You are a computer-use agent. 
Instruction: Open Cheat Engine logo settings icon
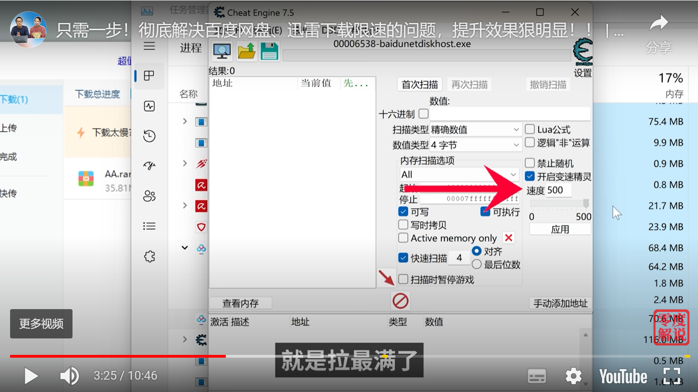583,53
